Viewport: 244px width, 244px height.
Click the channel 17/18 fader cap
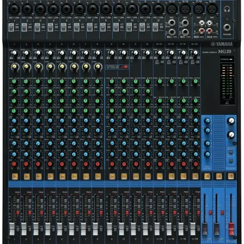point(181,229)
